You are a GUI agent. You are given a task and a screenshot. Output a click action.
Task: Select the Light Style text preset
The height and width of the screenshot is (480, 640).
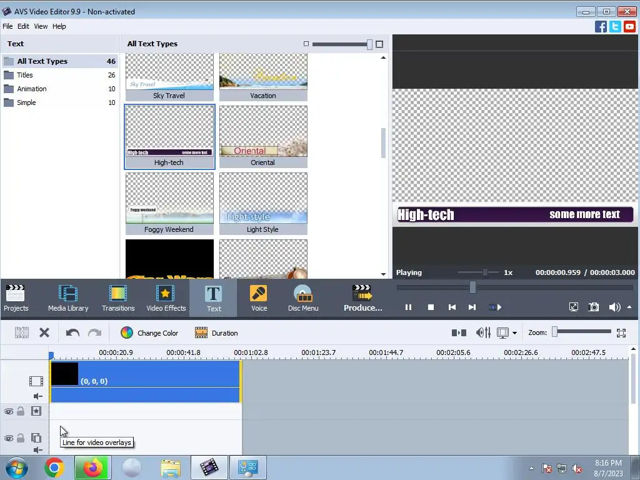pyautogui.click(x=263, y=204)
